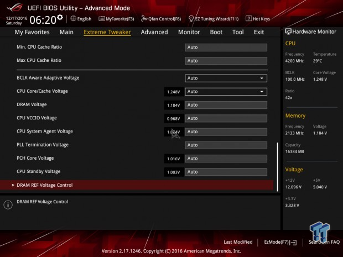The height and width of the screenshot is (257, 343).
Task: Launch Qfan Control(F6) label
Action: click(x=164, y=19)
